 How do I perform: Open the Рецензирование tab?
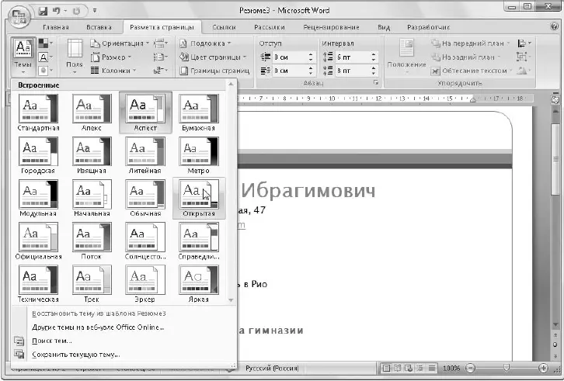(331, 27)
